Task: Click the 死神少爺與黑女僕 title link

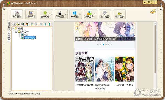Action: 124,85
